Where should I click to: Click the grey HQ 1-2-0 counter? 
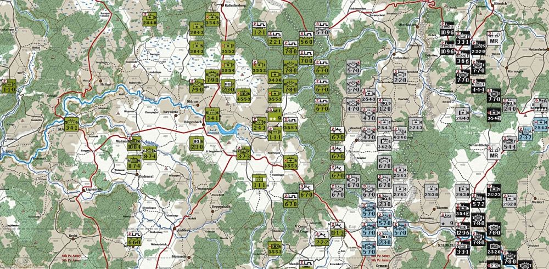(384, 105)
